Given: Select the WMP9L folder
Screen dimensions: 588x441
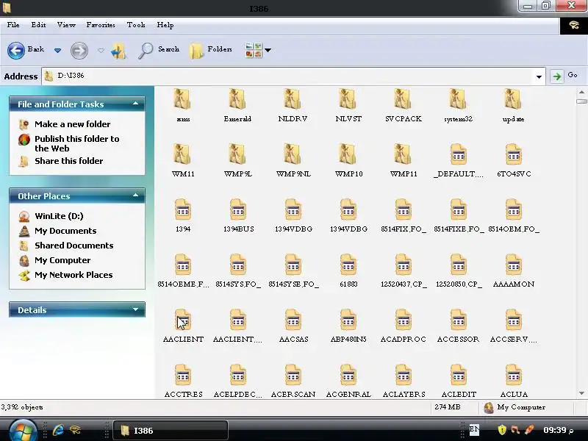Looking at the screenshot, I should (x=237, y=160).
